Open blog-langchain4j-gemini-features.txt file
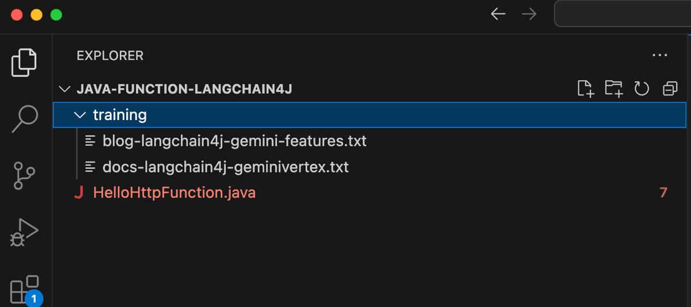Screen dimensions: 691x307 tap(234, 141)
